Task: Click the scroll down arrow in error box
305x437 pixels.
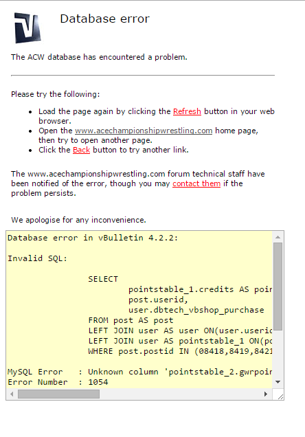Action: pos(278,382)
